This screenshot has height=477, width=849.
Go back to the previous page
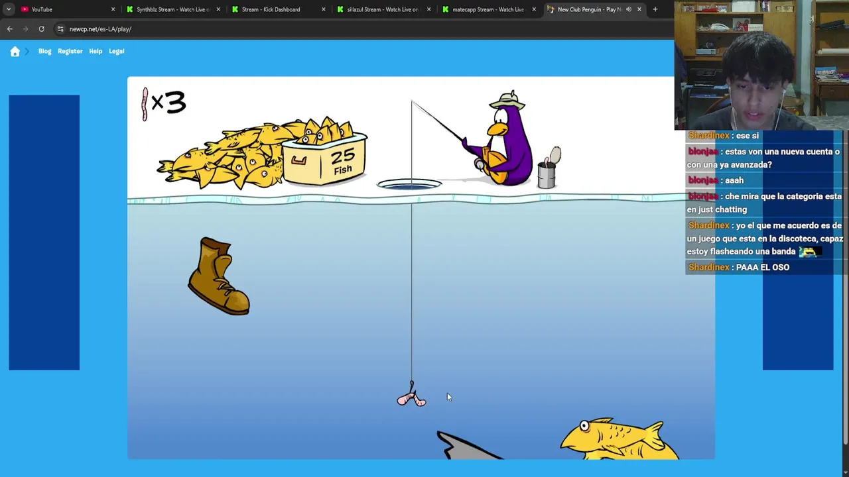point(9,29)
